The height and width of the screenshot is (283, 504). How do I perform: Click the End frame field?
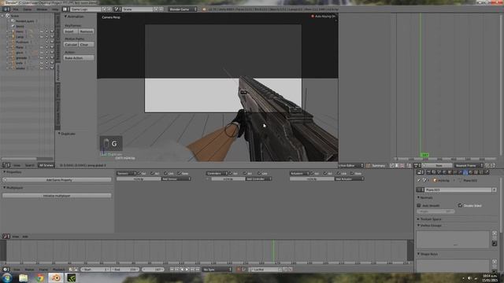click(x=125, y=270)
